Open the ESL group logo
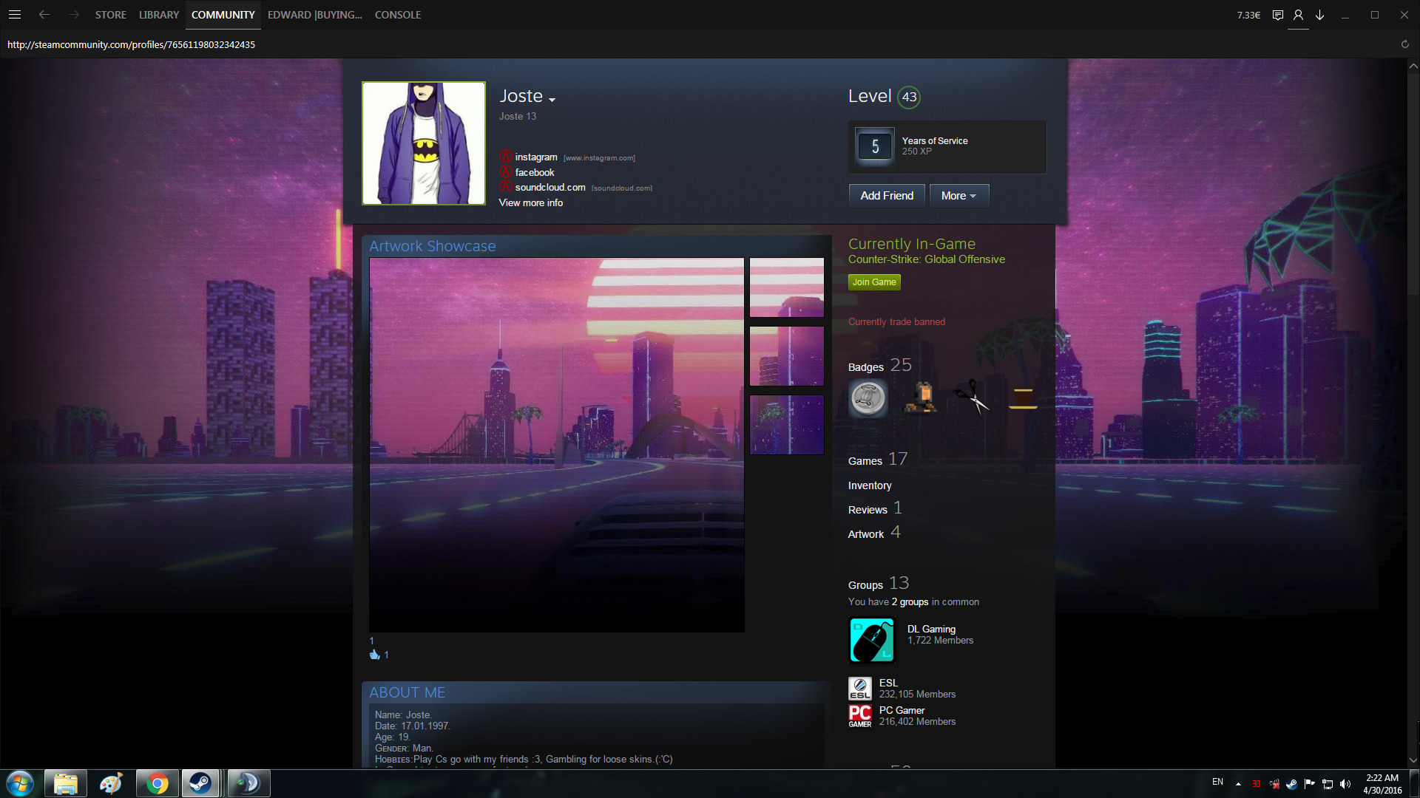The width and height of the screenshot is (1420, 798). [x=859, y=688]
